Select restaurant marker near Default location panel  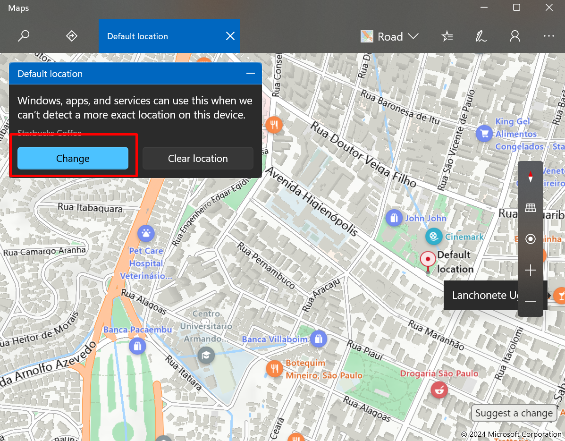(274, 125)
